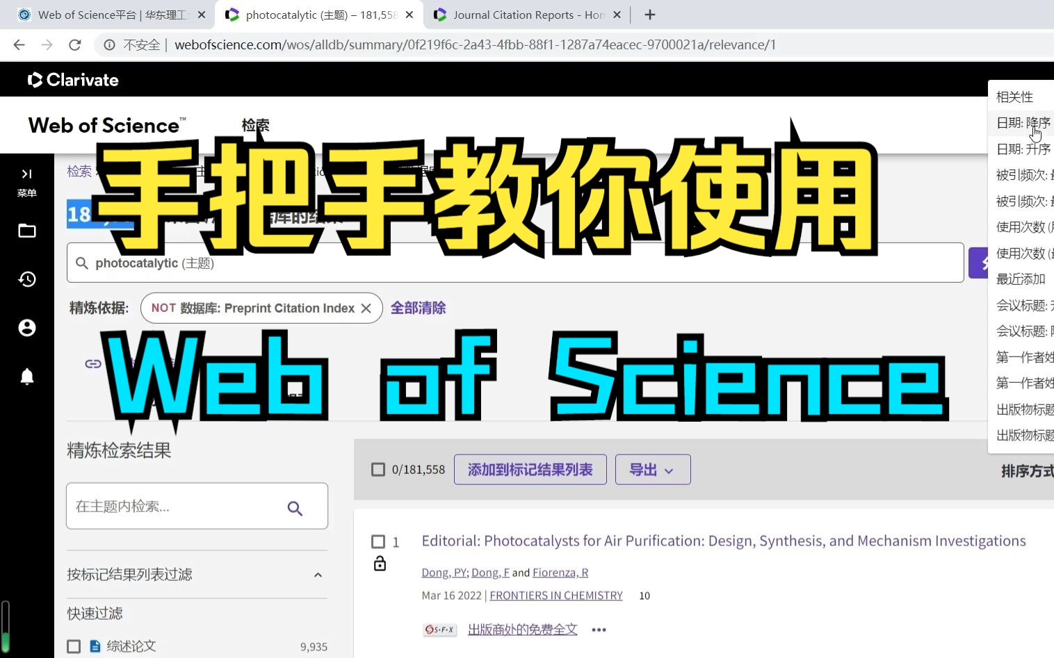
Task: Open the three dots more options for result 1
Action: (x=599, y=630)
